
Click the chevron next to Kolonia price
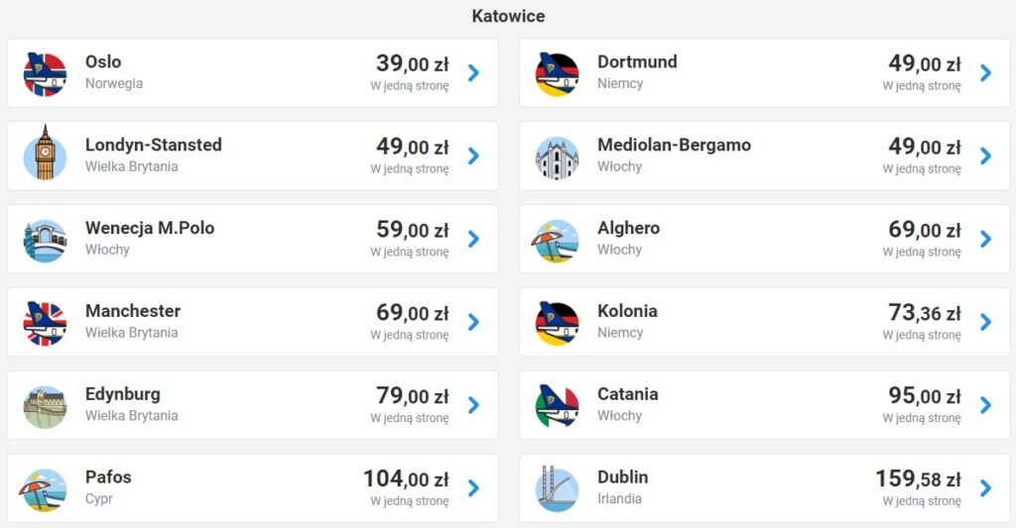click(x=985, y=322)
